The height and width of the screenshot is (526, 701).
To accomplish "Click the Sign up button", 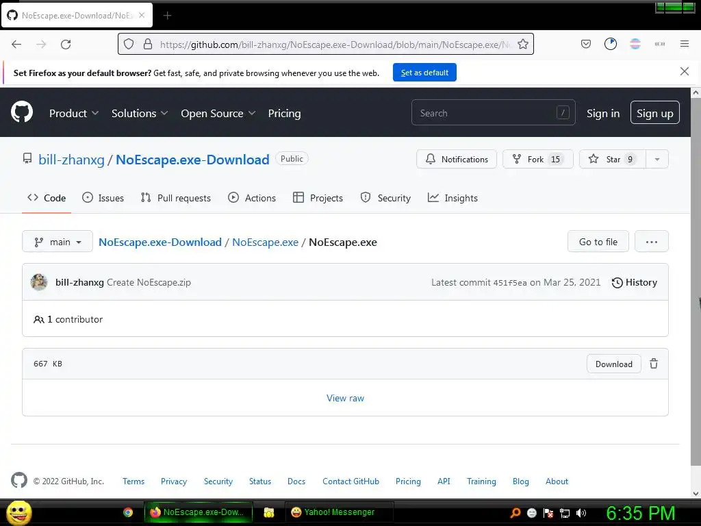I will tap(654, 113).
